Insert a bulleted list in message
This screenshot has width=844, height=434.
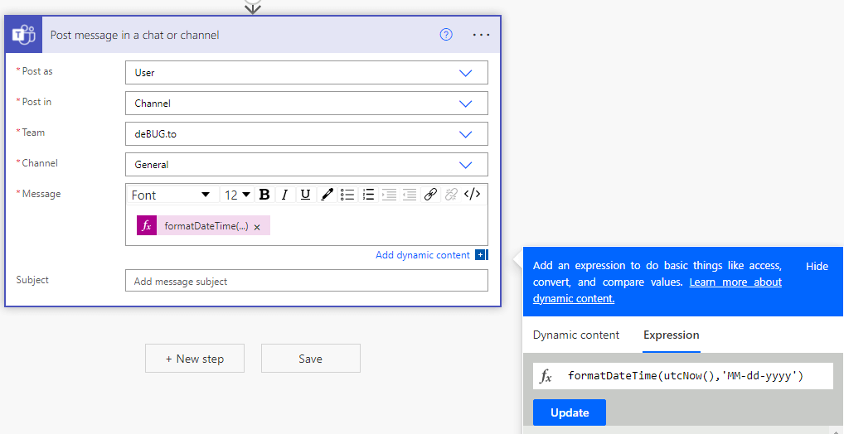tap(347, 195)
